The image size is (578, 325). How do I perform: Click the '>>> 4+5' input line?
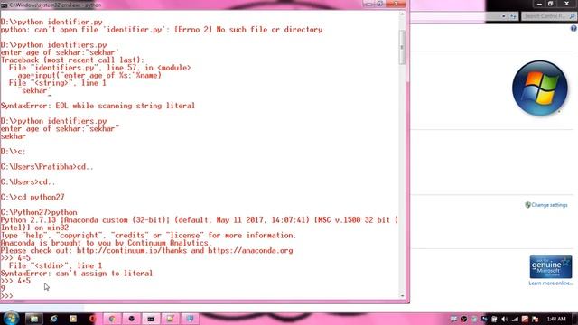click(15, 281)
